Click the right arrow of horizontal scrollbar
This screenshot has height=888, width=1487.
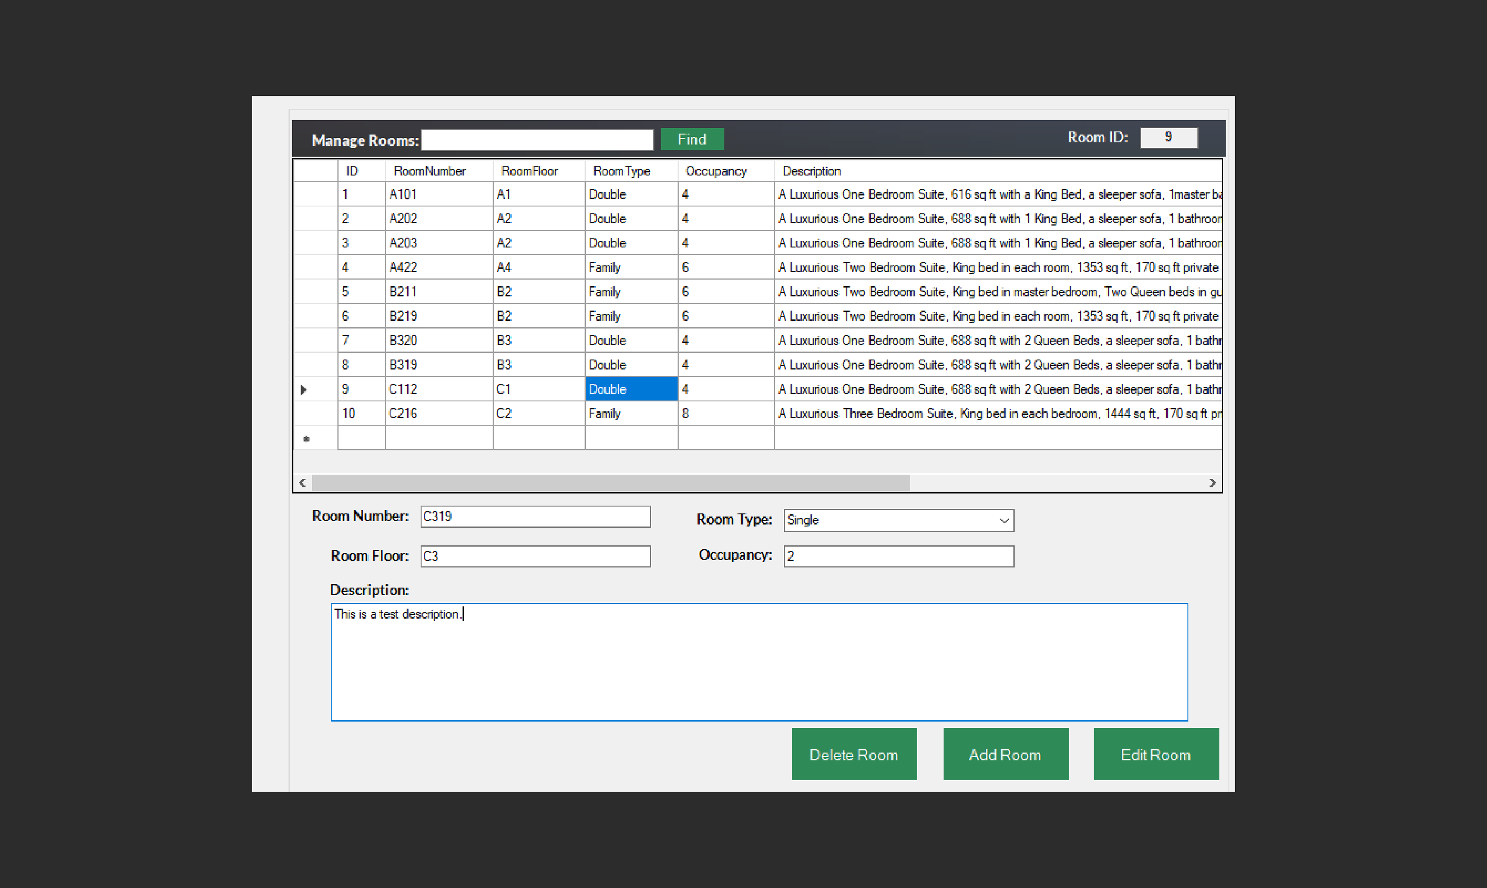(1212, 482)
